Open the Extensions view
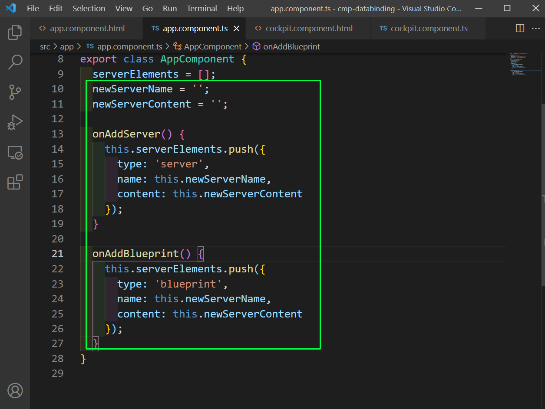This screenshot has height=409, width=545. click(15, 182)
